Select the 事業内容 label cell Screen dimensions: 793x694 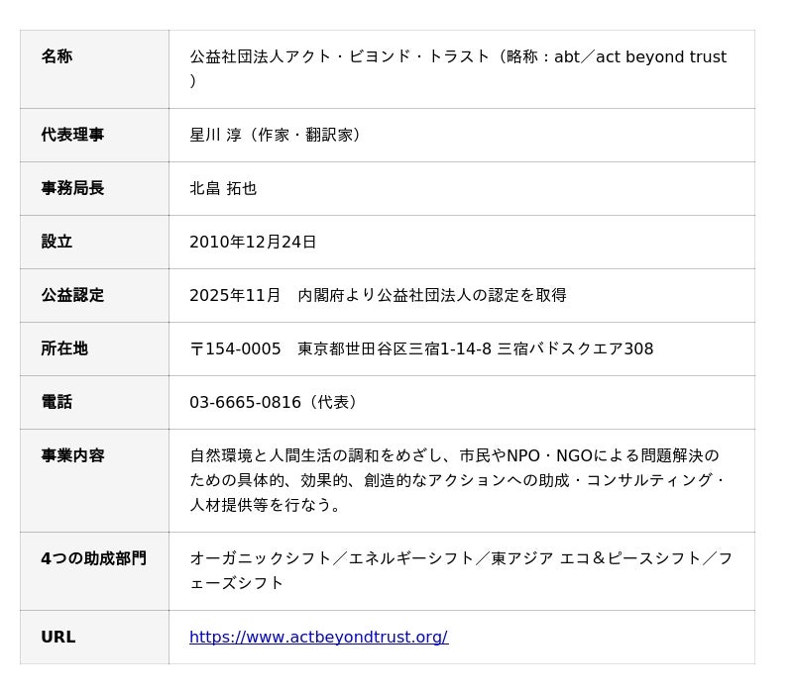[x=94, y=481]
